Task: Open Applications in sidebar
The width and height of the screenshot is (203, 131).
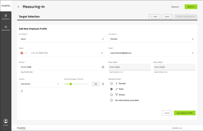Action: 6,28
